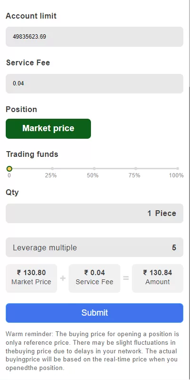This screenshot has width=190, height=380.
Task: Click the Service Fee field showing 0.04
Action: pyautogui.click(x=94, y=83)
